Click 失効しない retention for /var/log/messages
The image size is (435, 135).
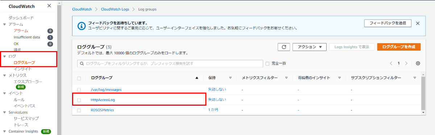[x=217, y=89]
